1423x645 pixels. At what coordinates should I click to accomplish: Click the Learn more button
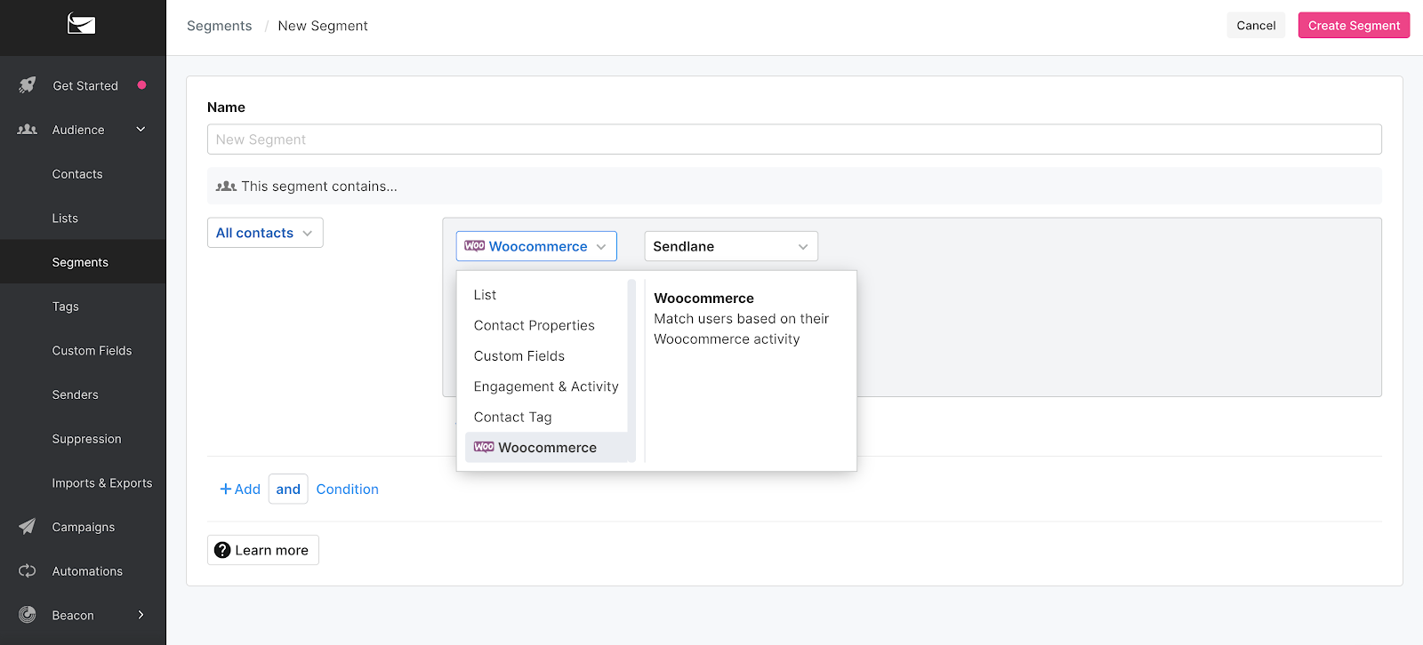coord(263,550)
